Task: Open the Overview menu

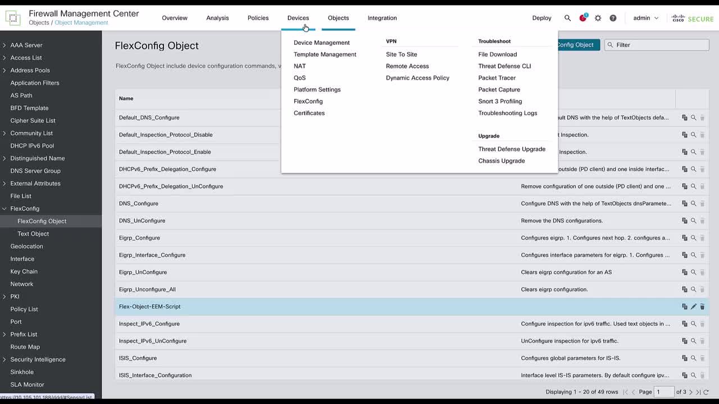Action: pyautogui.click(x=175, y=18)
